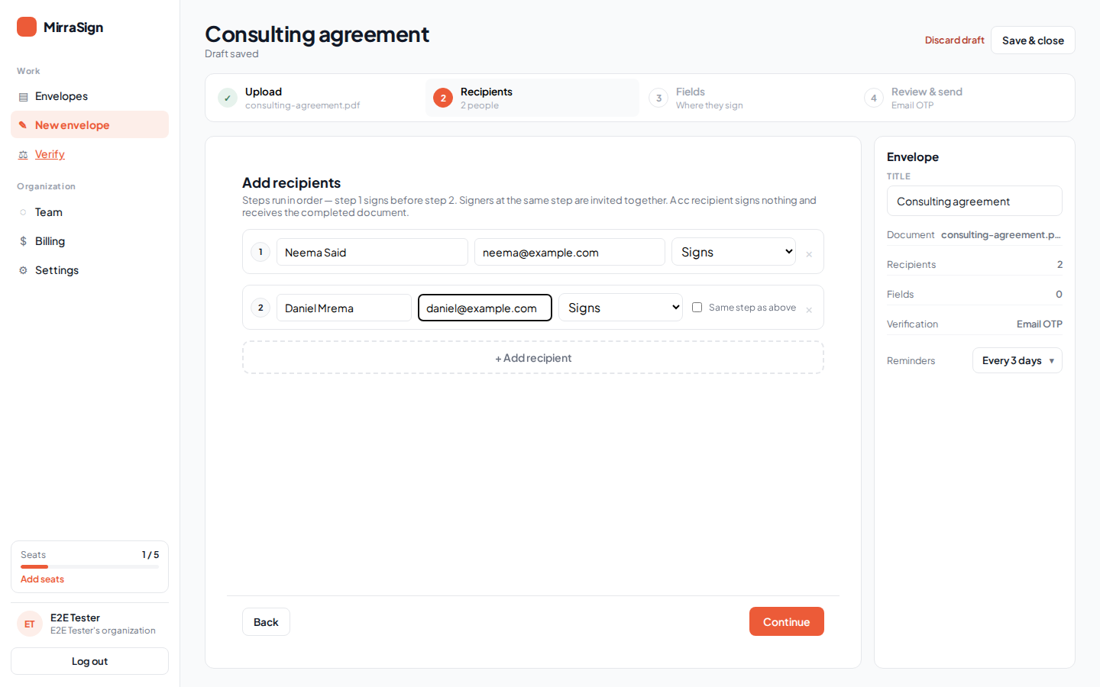Jump to Review & send step

click(x=963, y=98)
